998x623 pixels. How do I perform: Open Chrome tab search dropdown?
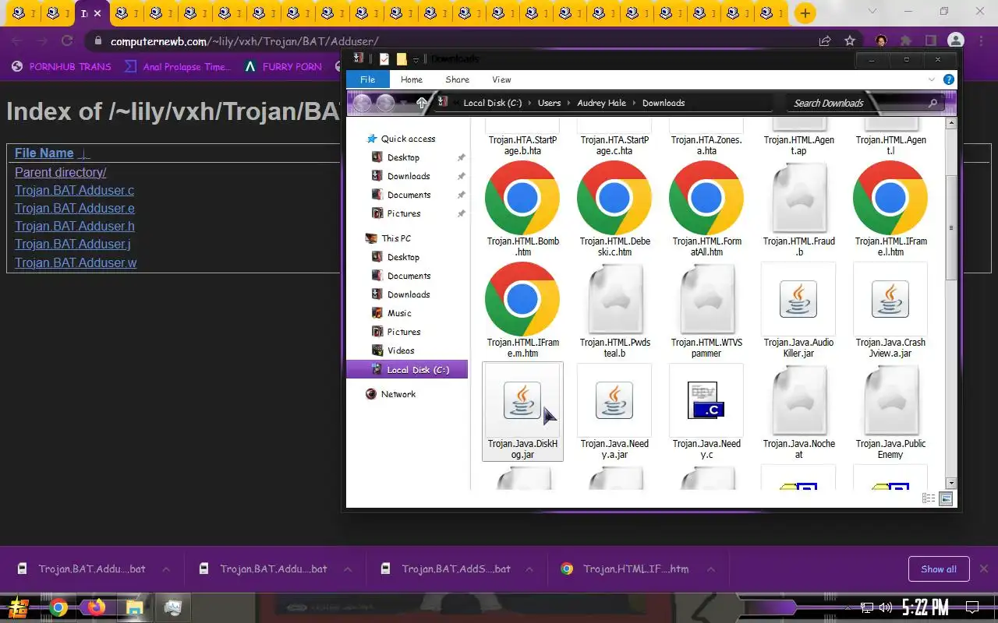point(872,12)
